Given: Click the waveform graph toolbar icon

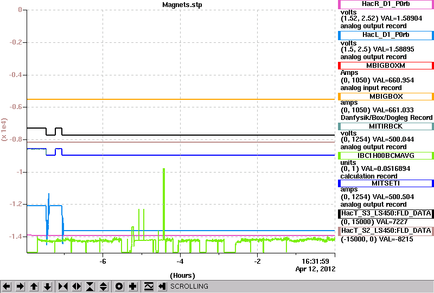Looking at the screenshot, I should (149, 286).
